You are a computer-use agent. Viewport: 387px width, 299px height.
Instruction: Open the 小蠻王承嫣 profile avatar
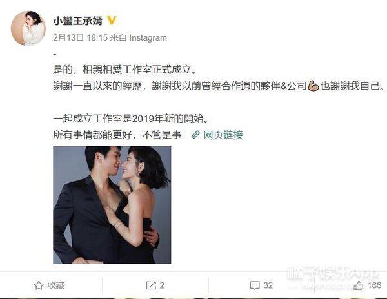[x=28, y=28]
